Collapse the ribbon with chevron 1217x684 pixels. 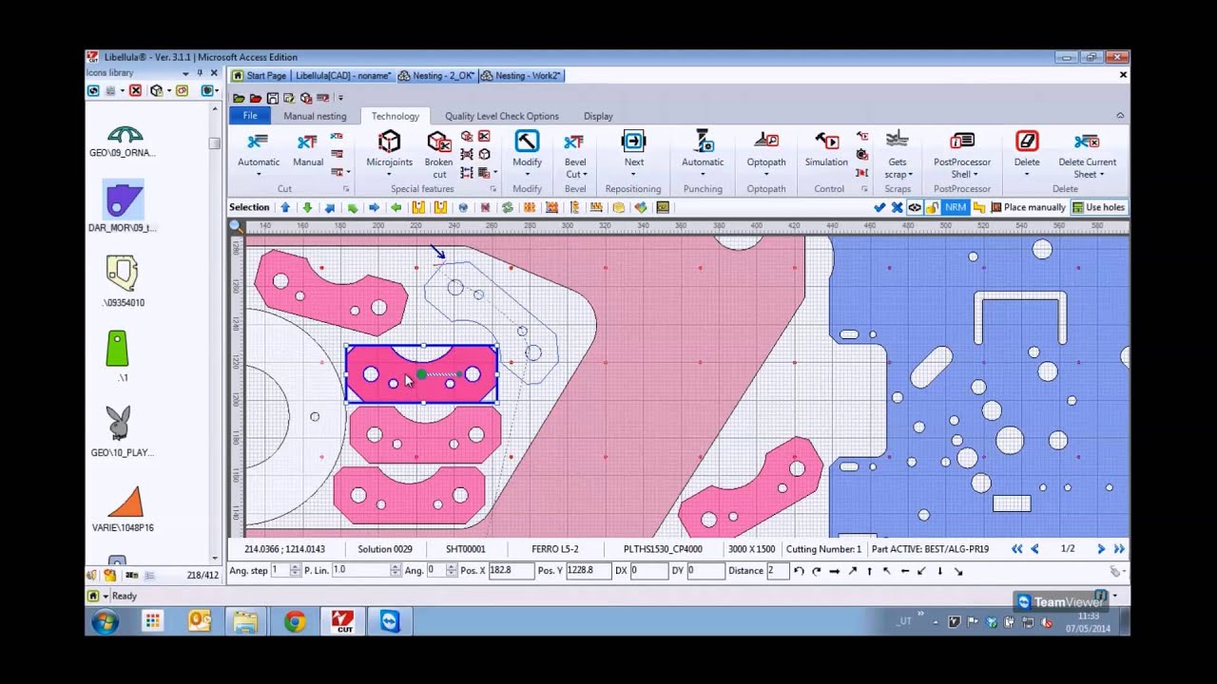click(1120, 116)
